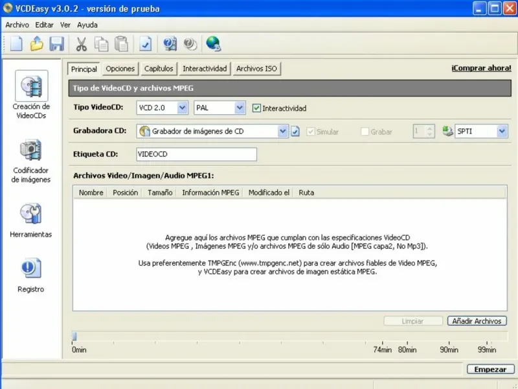Click the 0min capacity label
Screen dimensions: 518x389
79,349
